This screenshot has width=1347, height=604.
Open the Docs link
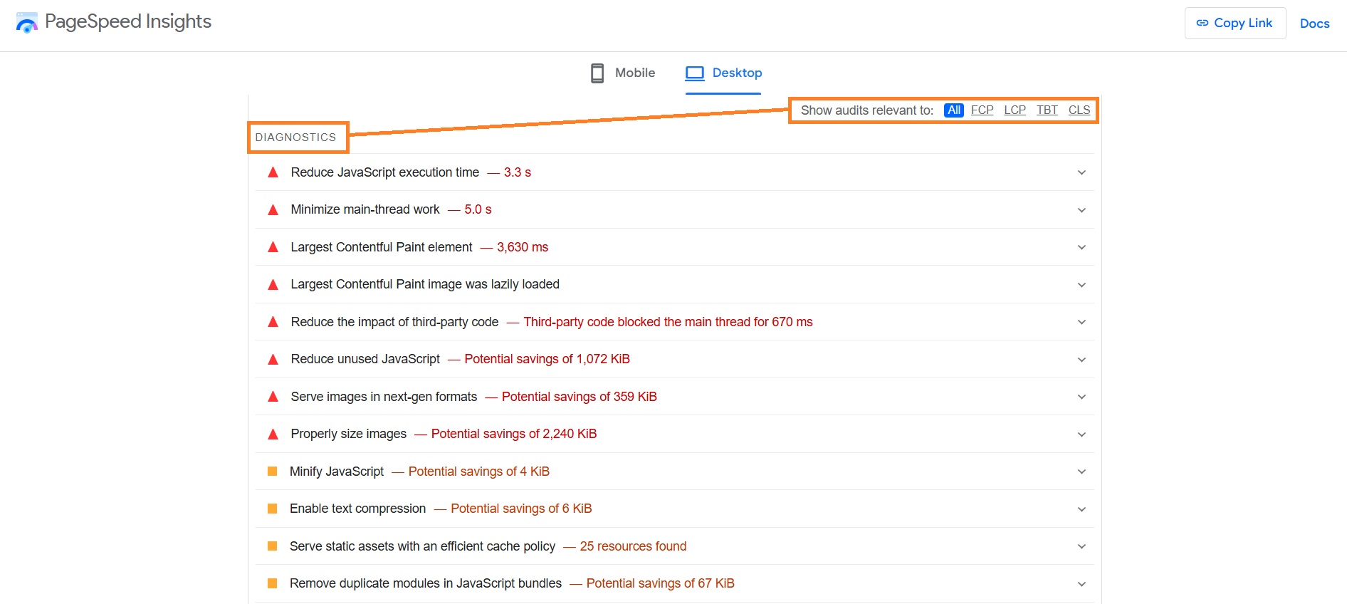[1314, 24]
